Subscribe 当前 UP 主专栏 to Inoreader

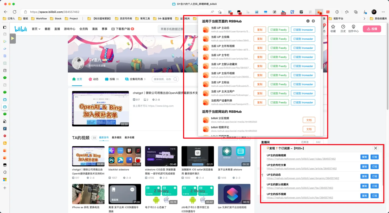[x=303, y=57]
